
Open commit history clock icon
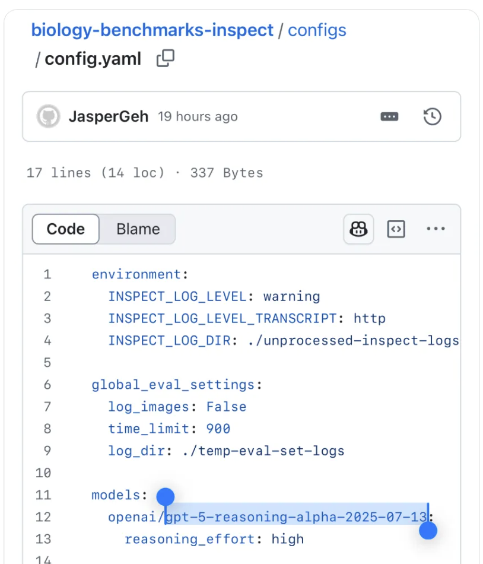point(432,116)
